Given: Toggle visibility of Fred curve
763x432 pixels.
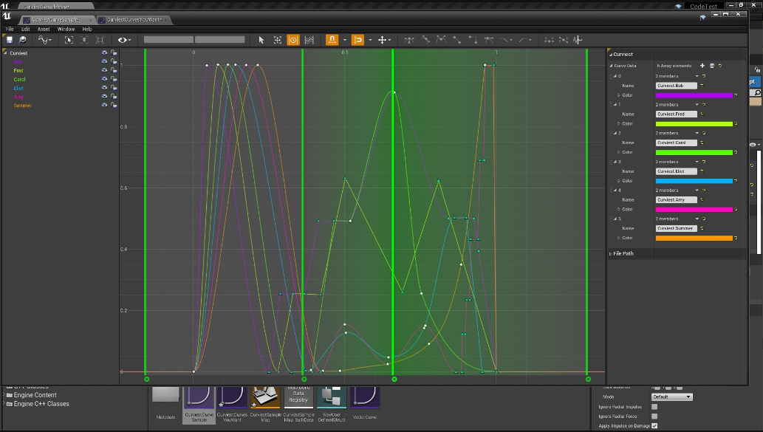Looking at the screenshot, I should point(104,71).
